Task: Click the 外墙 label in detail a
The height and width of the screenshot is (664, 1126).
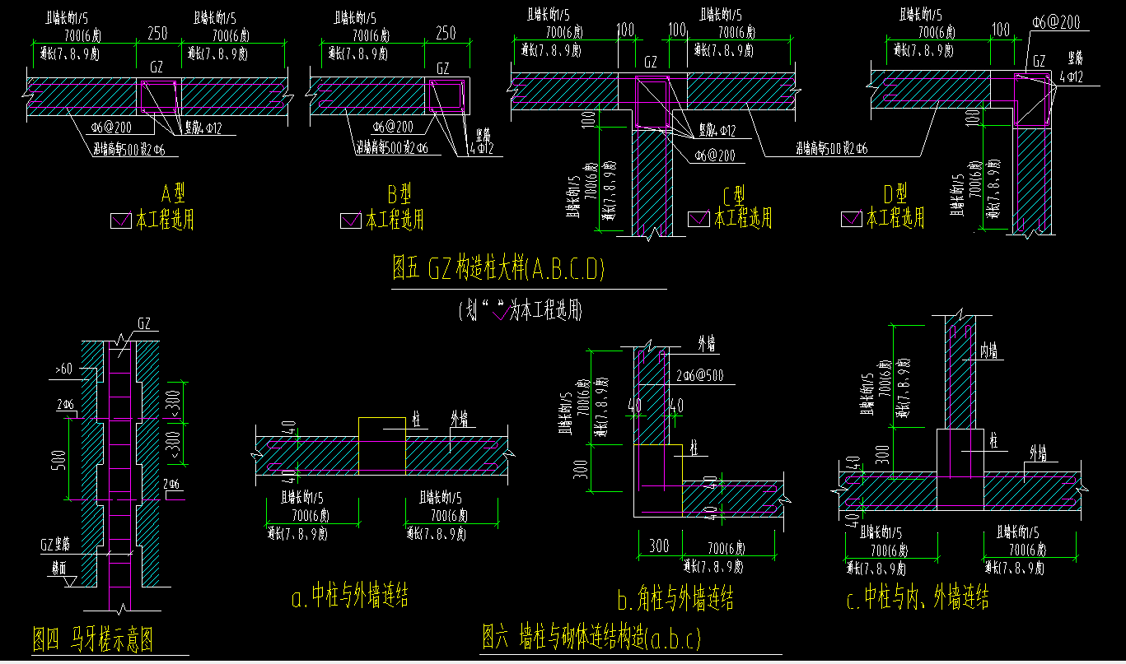Action: point(459,419)
